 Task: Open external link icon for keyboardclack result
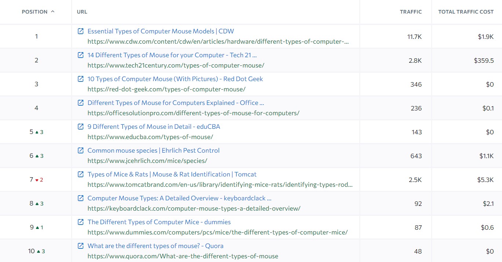pos(81,198)
